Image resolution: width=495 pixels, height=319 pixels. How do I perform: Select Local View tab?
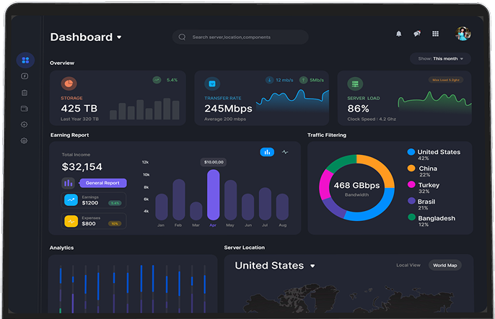click(x=408, y=266)
